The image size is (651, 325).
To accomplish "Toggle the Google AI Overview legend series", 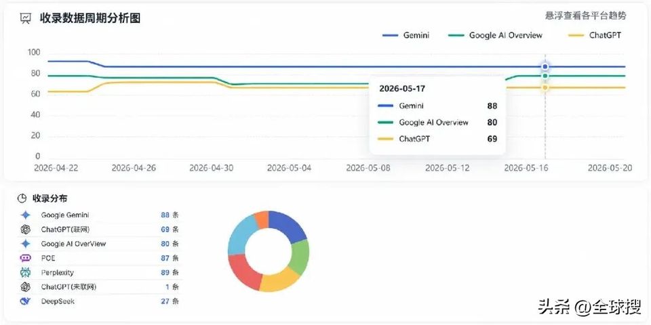I will click(x=496, y=36).
